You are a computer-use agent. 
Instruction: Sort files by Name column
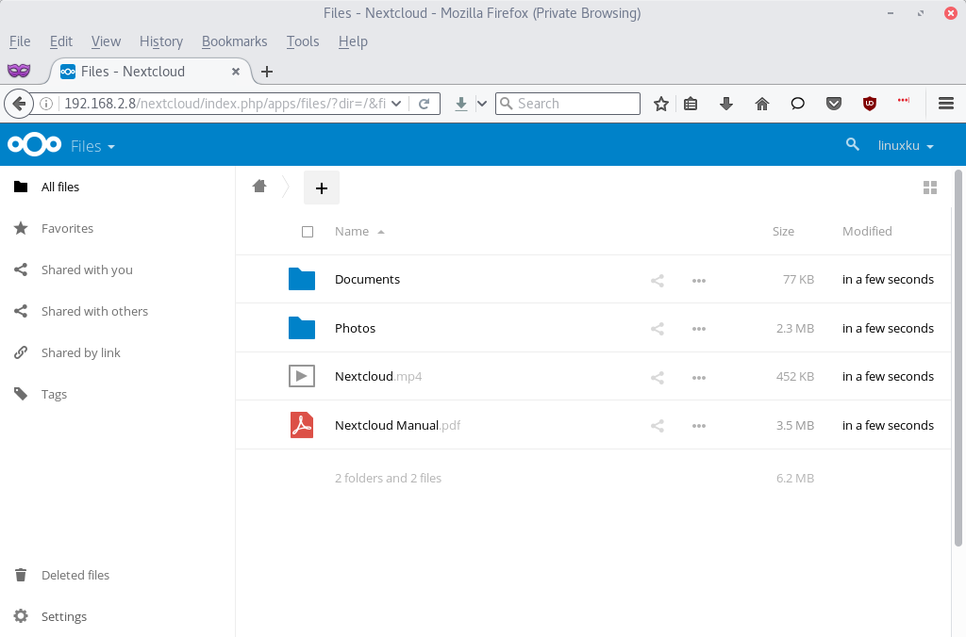click(x=352, y=232)
